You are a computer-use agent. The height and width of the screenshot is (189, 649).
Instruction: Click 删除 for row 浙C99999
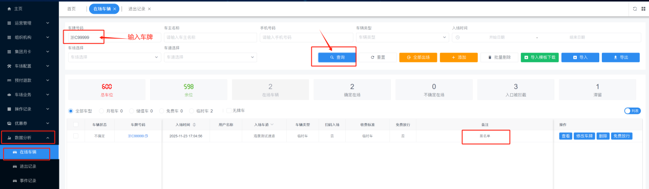pyautogui.click(x=603, y=136)
